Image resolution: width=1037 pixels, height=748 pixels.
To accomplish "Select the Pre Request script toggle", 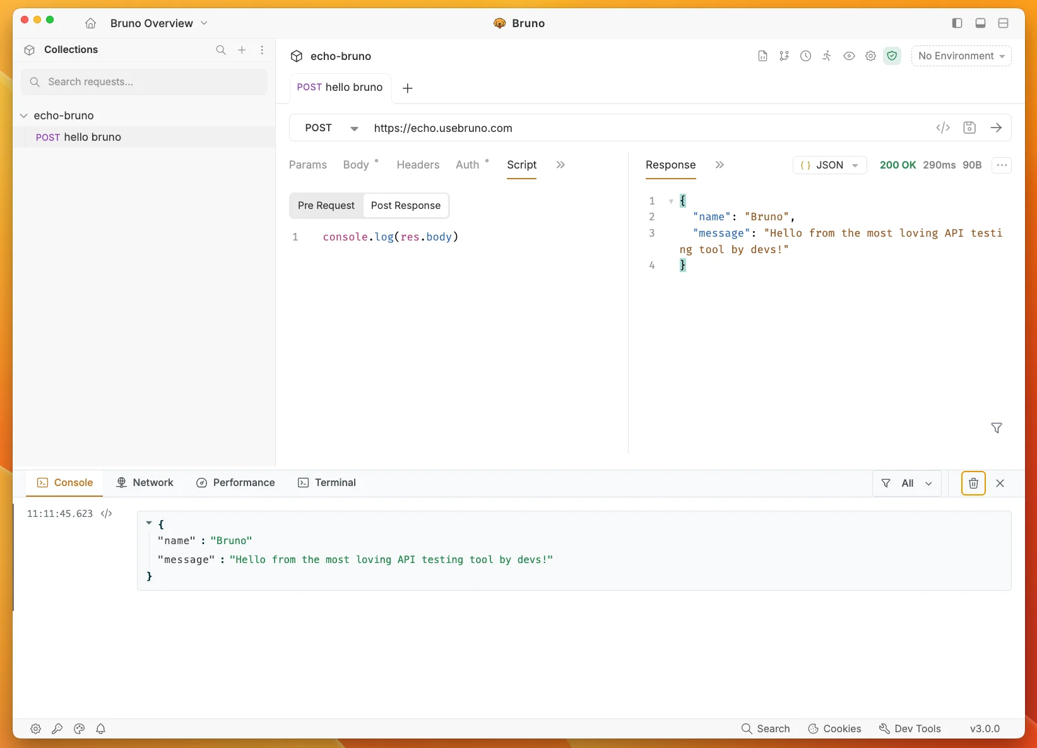I will pyautogui.click(x=326, y=206).
